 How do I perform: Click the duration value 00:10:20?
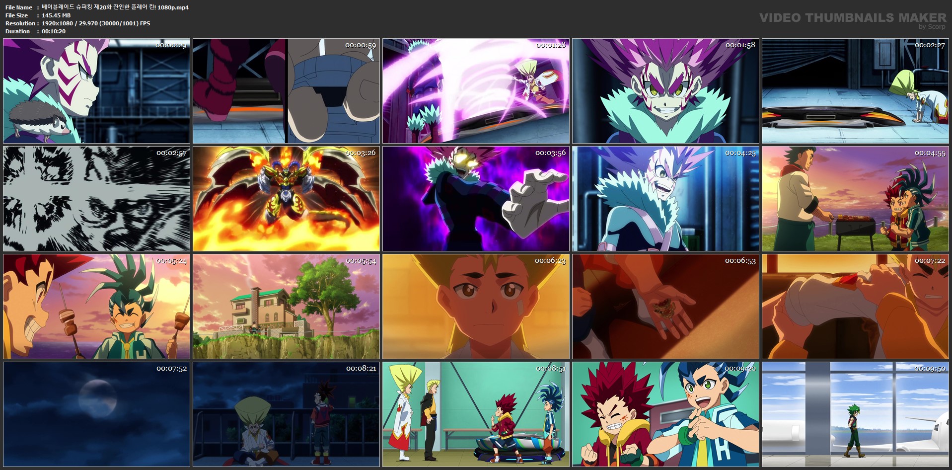(x=54, y=31)
